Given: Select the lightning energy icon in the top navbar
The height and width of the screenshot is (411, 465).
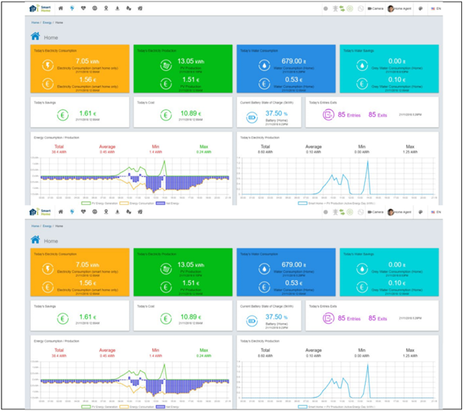Looking at the screenshot, I should (x=72, y=9).
